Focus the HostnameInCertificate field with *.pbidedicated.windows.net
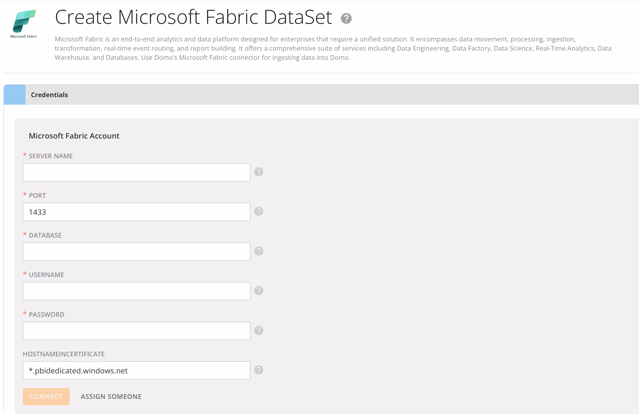Screen dimensions: 639x414 [x=137, y=370]
